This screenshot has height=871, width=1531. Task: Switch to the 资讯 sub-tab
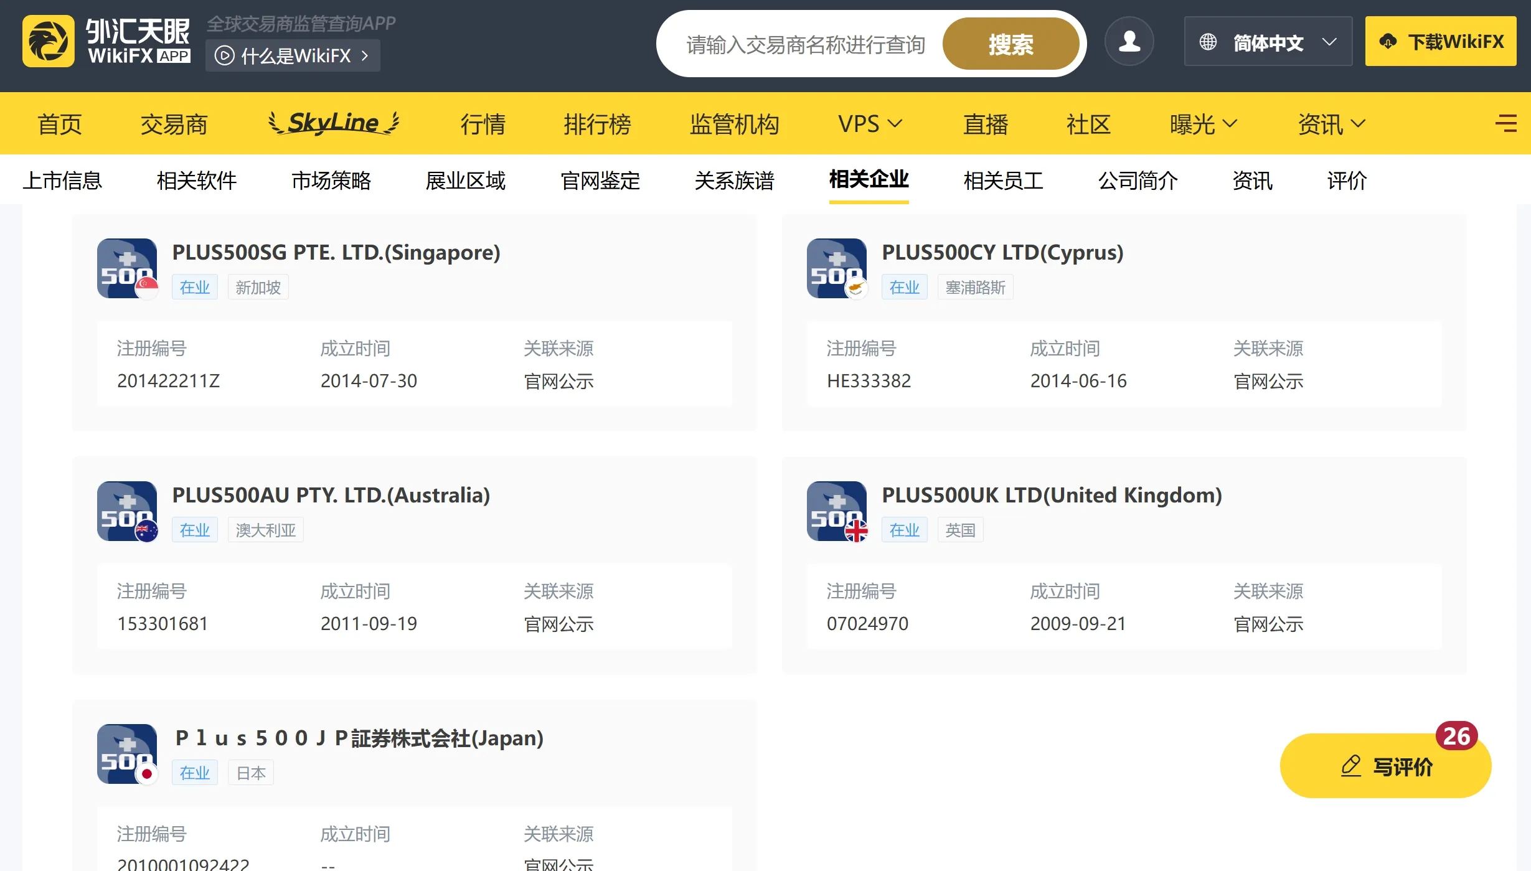click(1253, 180)
